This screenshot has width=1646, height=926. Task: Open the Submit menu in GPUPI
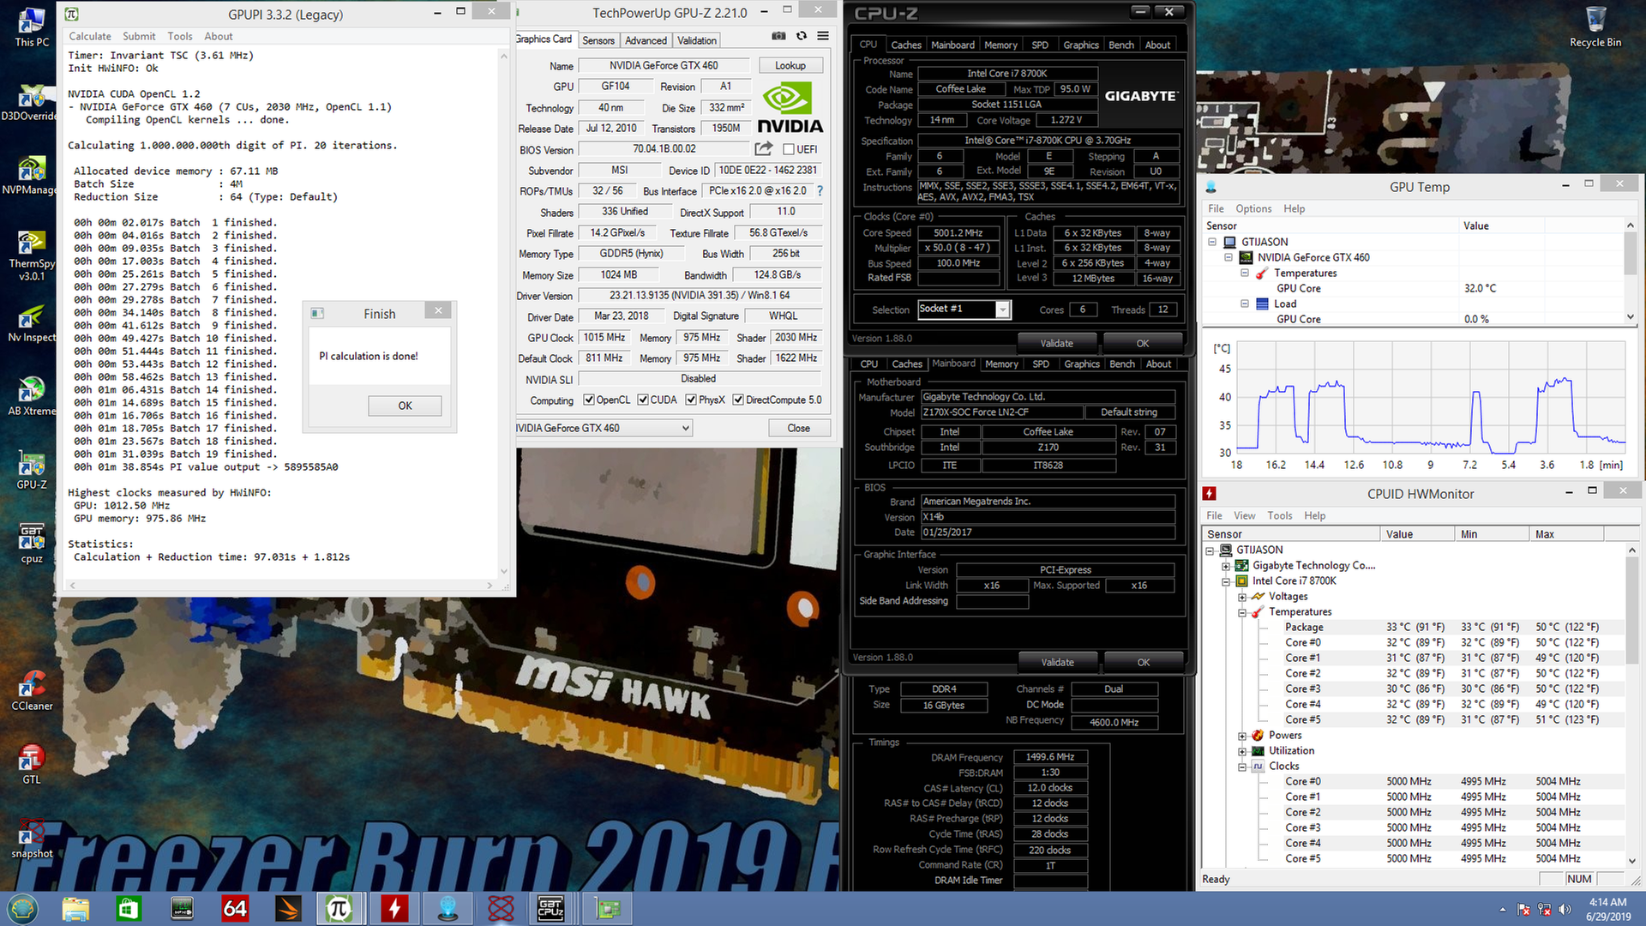139,36
